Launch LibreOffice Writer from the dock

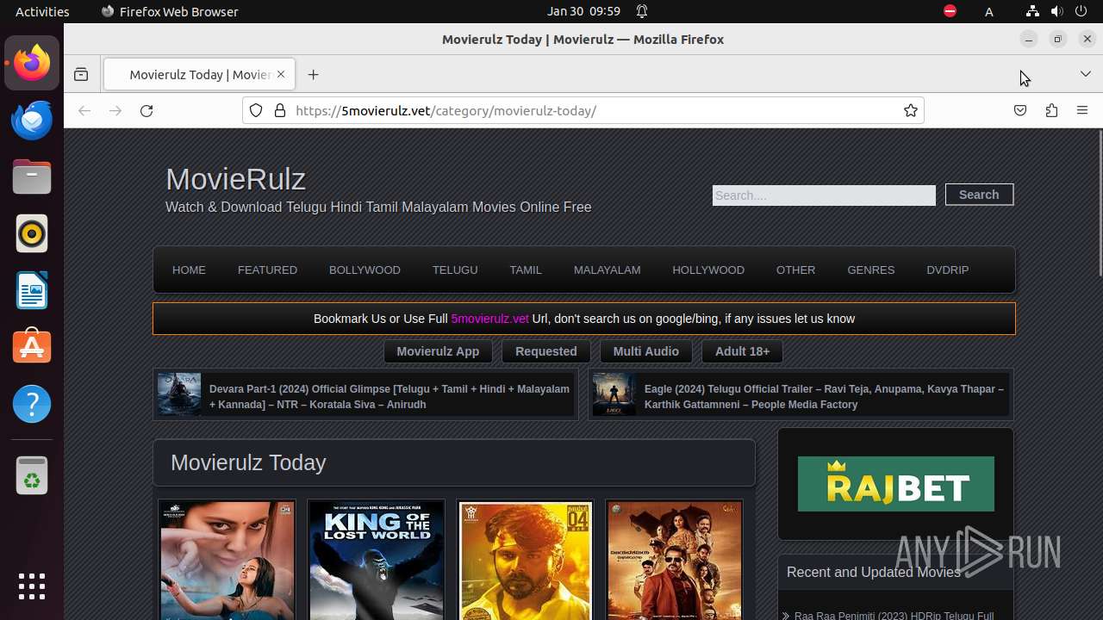pyautogui.click(x=32, y=290)
